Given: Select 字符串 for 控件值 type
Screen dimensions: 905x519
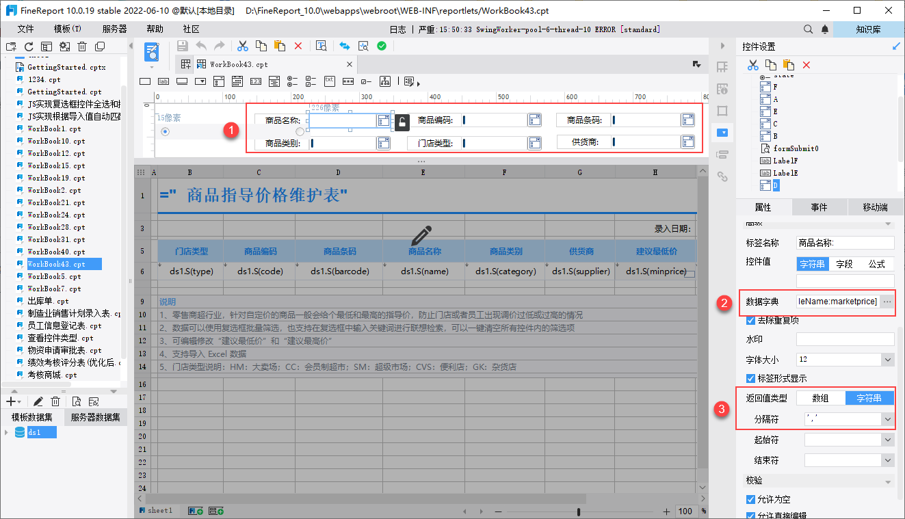Looking at the screenshot, I should click(813, 264).
